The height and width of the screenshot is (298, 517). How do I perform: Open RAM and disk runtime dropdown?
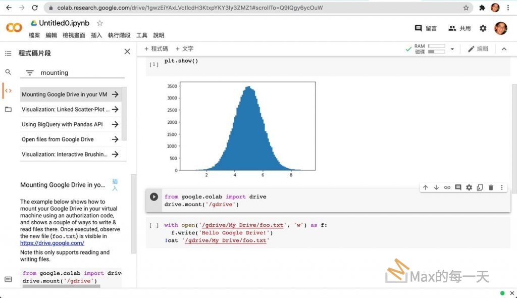click(x=452, y=49)
